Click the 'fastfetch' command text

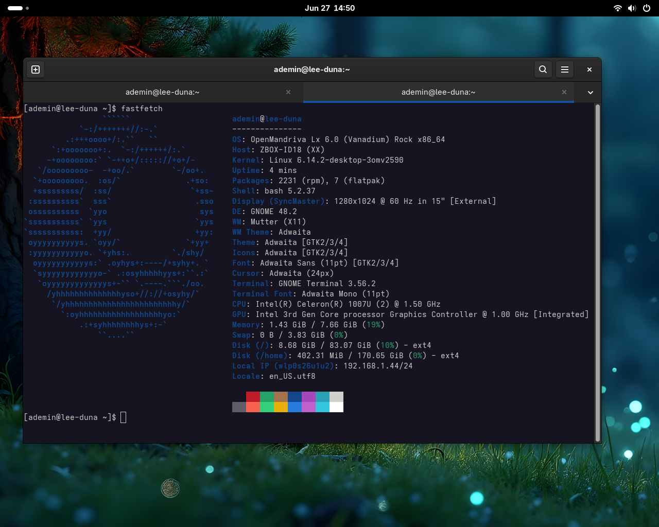[x=142, y=109]
